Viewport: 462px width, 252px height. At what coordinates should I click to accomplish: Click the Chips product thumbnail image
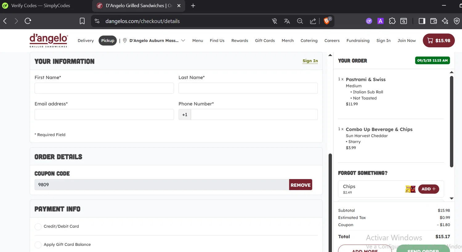click(410, 189)
